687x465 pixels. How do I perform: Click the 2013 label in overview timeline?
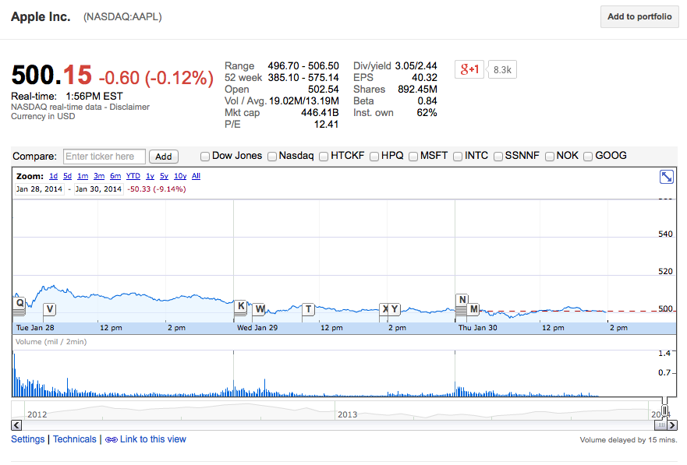(x=347, y=414)
